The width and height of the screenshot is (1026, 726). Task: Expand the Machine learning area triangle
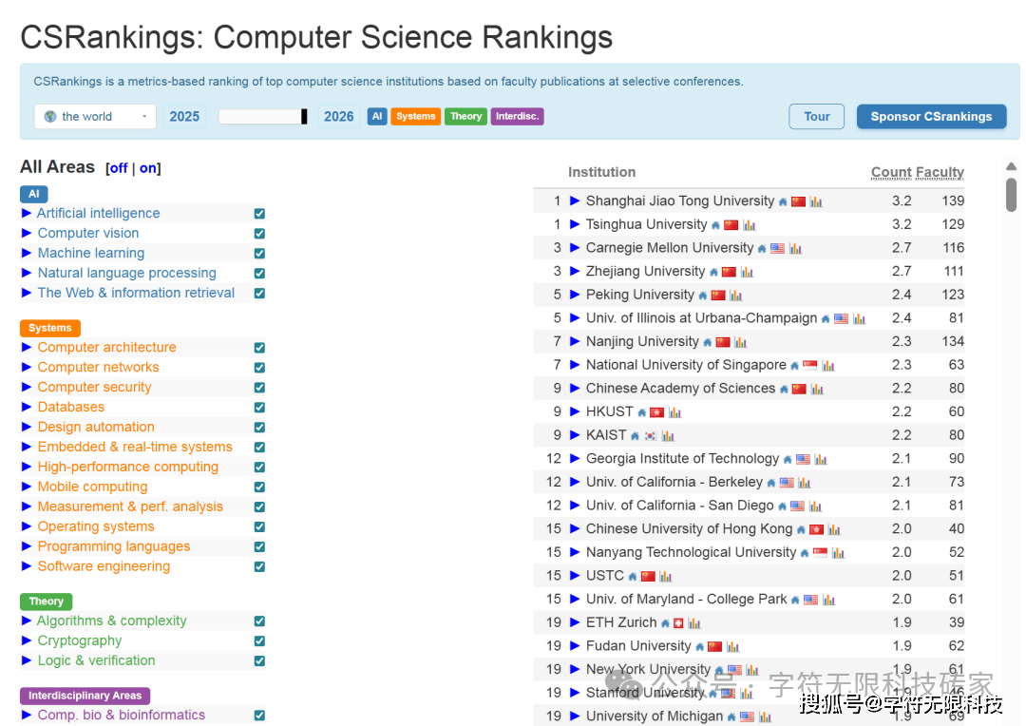[x=27, y=253]
